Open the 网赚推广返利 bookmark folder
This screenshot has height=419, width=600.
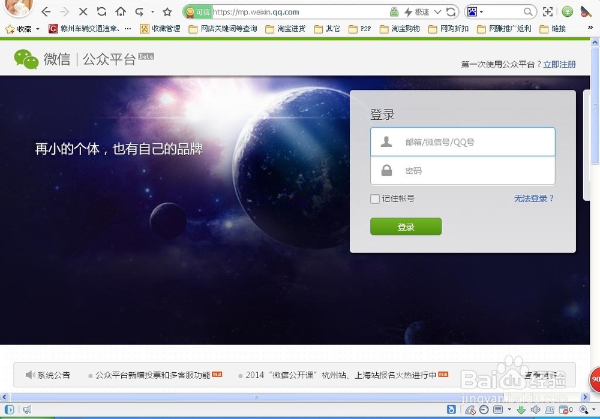pyautogui.click(x=504, y=29)
